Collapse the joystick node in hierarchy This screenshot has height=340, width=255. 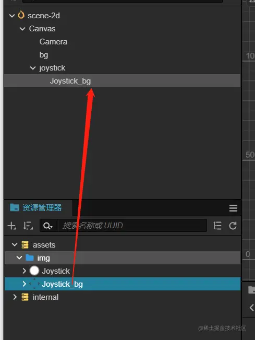coord(33,68)
